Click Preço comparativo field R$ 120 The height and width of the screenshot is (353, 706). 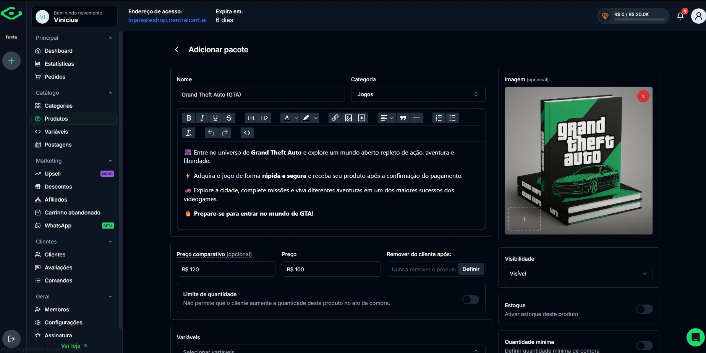coord(226,269)
